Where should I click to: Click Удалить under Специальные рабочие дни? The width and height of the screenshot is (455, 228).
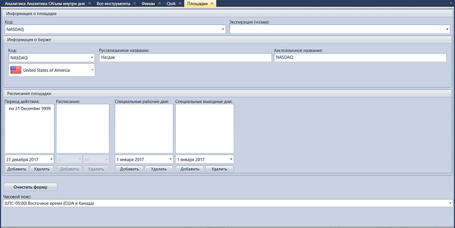click(159, 169)
